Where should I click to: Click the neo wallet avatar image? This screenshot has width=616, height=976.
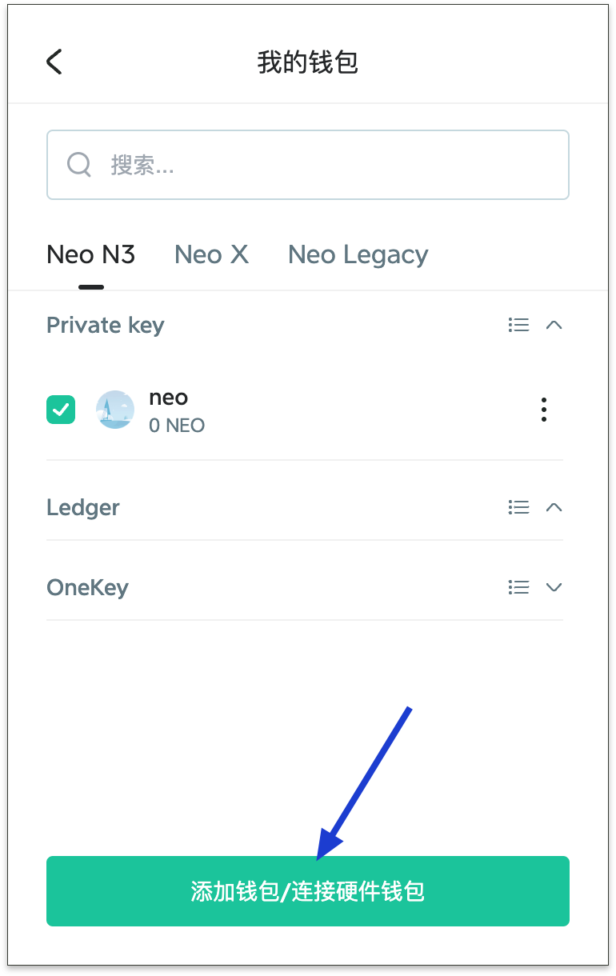click(115, 410)
